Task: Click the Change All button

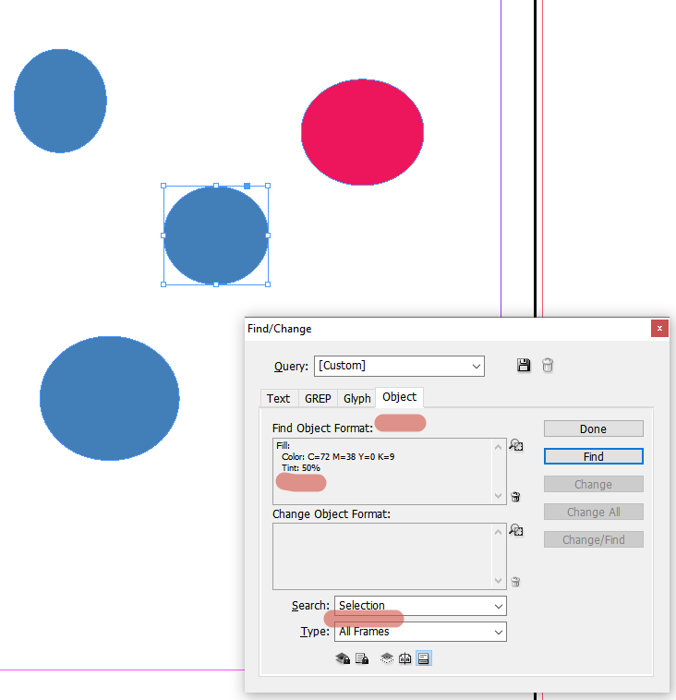Action: point(594,512)
